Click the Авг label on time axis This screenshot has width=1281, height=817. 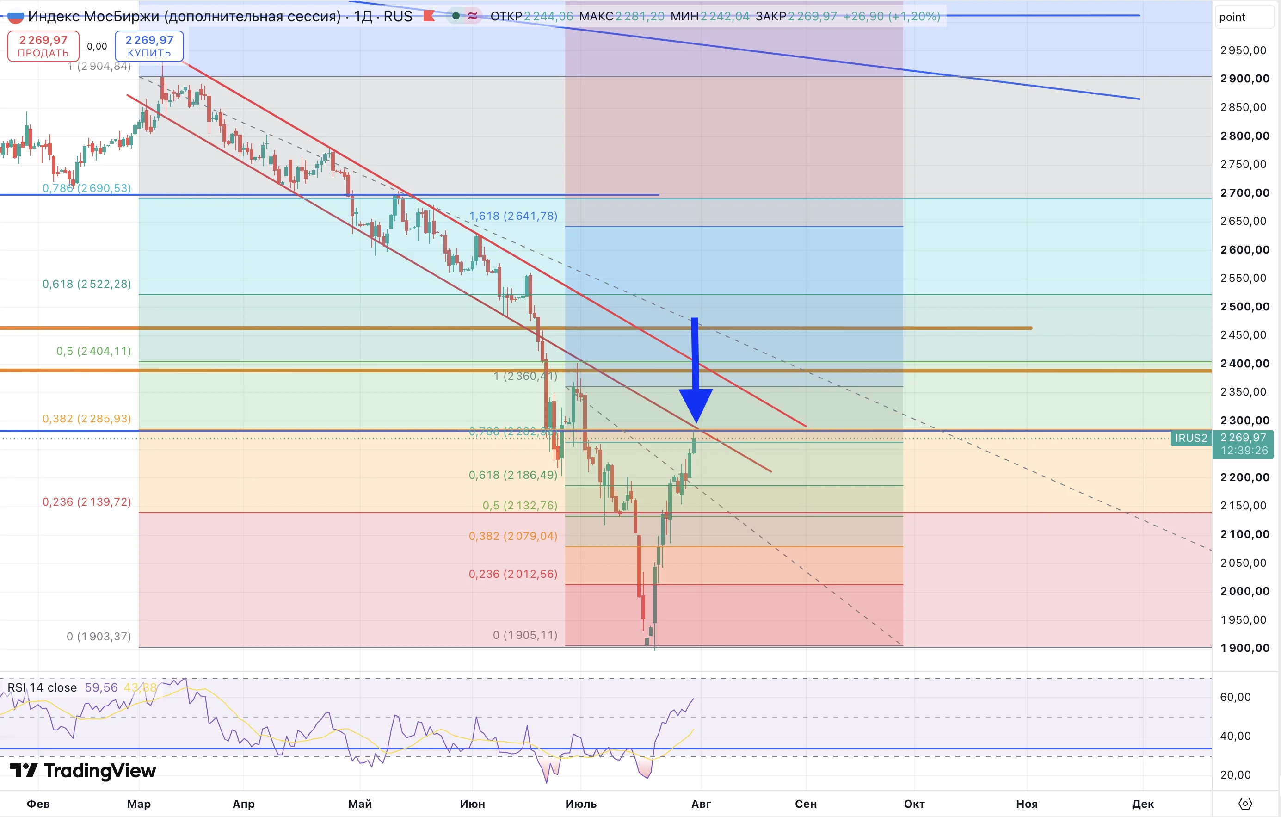click(x=701, y=804)
